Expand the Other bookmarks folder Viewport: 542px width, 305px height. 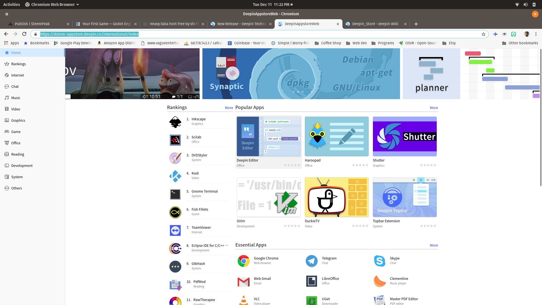coord(520,43)
